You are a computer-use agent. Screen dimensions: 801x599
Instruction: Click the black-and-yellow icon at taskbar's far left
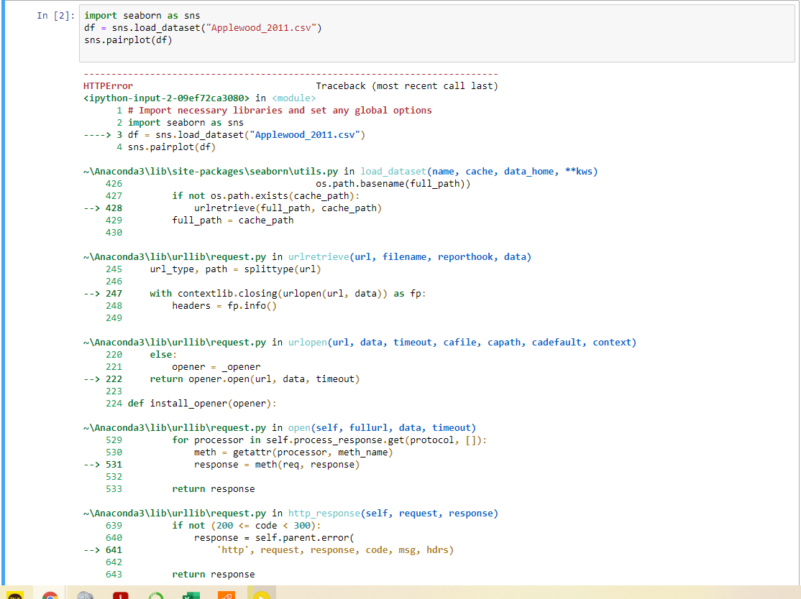pyautogui.click(x=15, y=595)
